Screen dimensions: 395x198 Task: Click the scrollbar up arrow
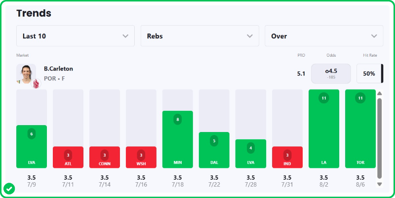coord(380,94)
